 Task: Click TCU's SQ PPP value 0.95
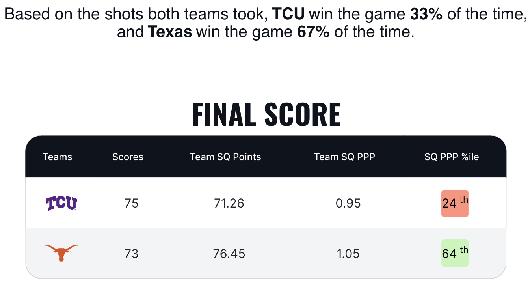[348, 204]
